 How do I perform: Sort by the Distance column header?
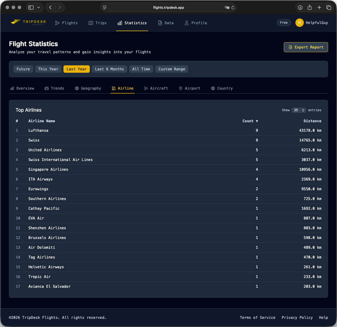click(x=312, y=121)
